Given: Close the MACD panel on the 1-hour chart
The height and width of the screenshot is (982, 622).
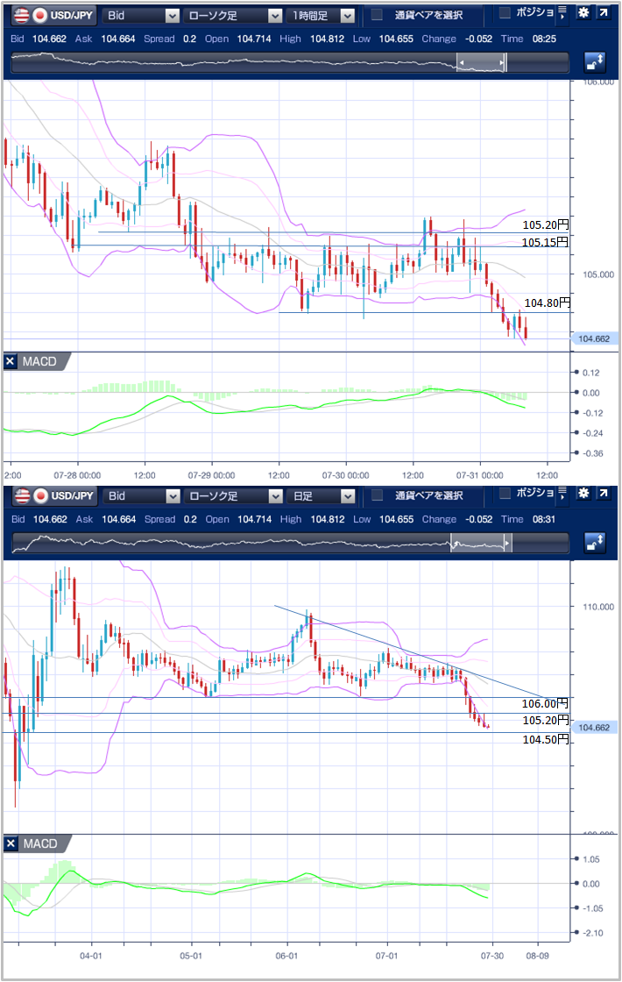Looking at the screenshot, I should coord(11,362).
